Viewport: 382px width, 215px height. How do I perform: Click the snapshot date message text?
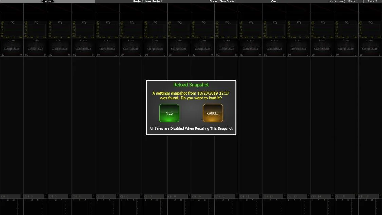pyautogui.click(x=191, y=95)
